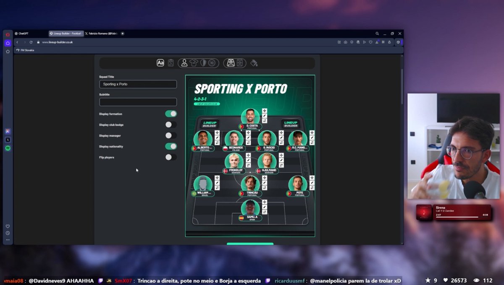Viewport: 504px width, 285px height.
Task: Open the history clock in Opera sidebar
Action: pos(8,233)
